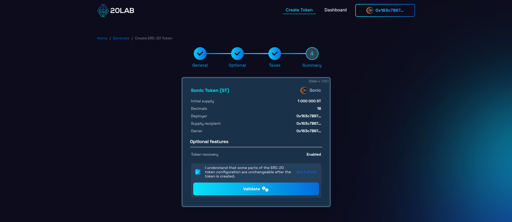The width and height of the screenshot is (512, 222).
Task: Click the Sonic Token (ST) title
Action: point(210,91)
